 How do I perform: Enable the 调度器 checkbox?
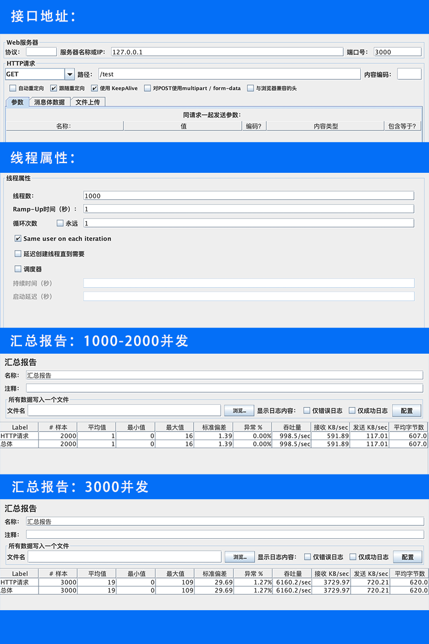[x=18, y=269]
